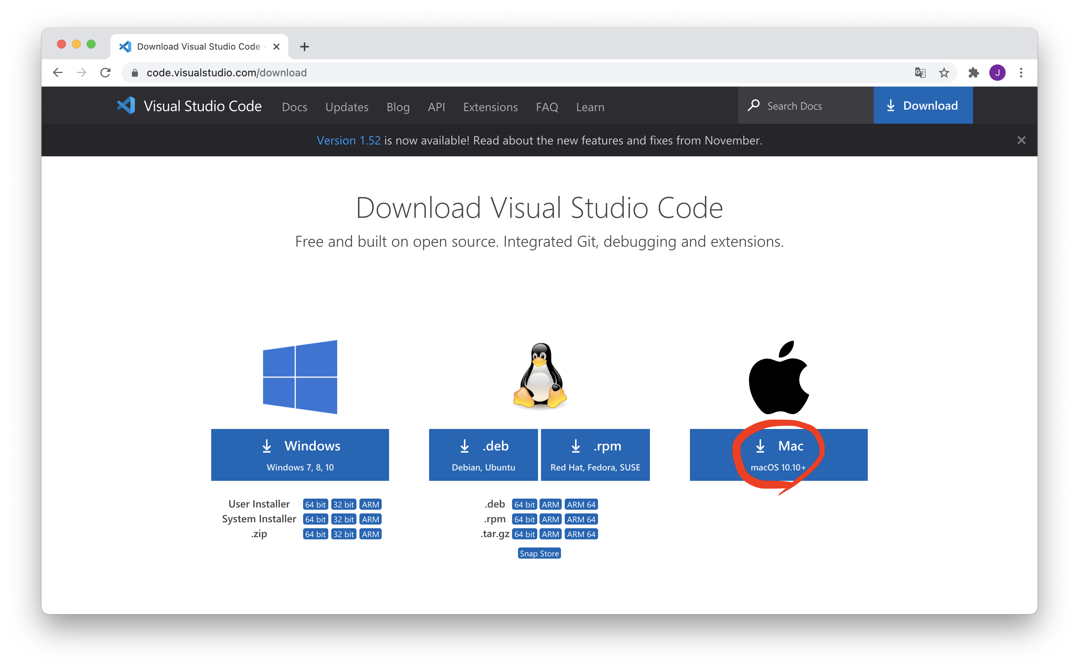Open the Docs navigation item

tap(294, 107)
